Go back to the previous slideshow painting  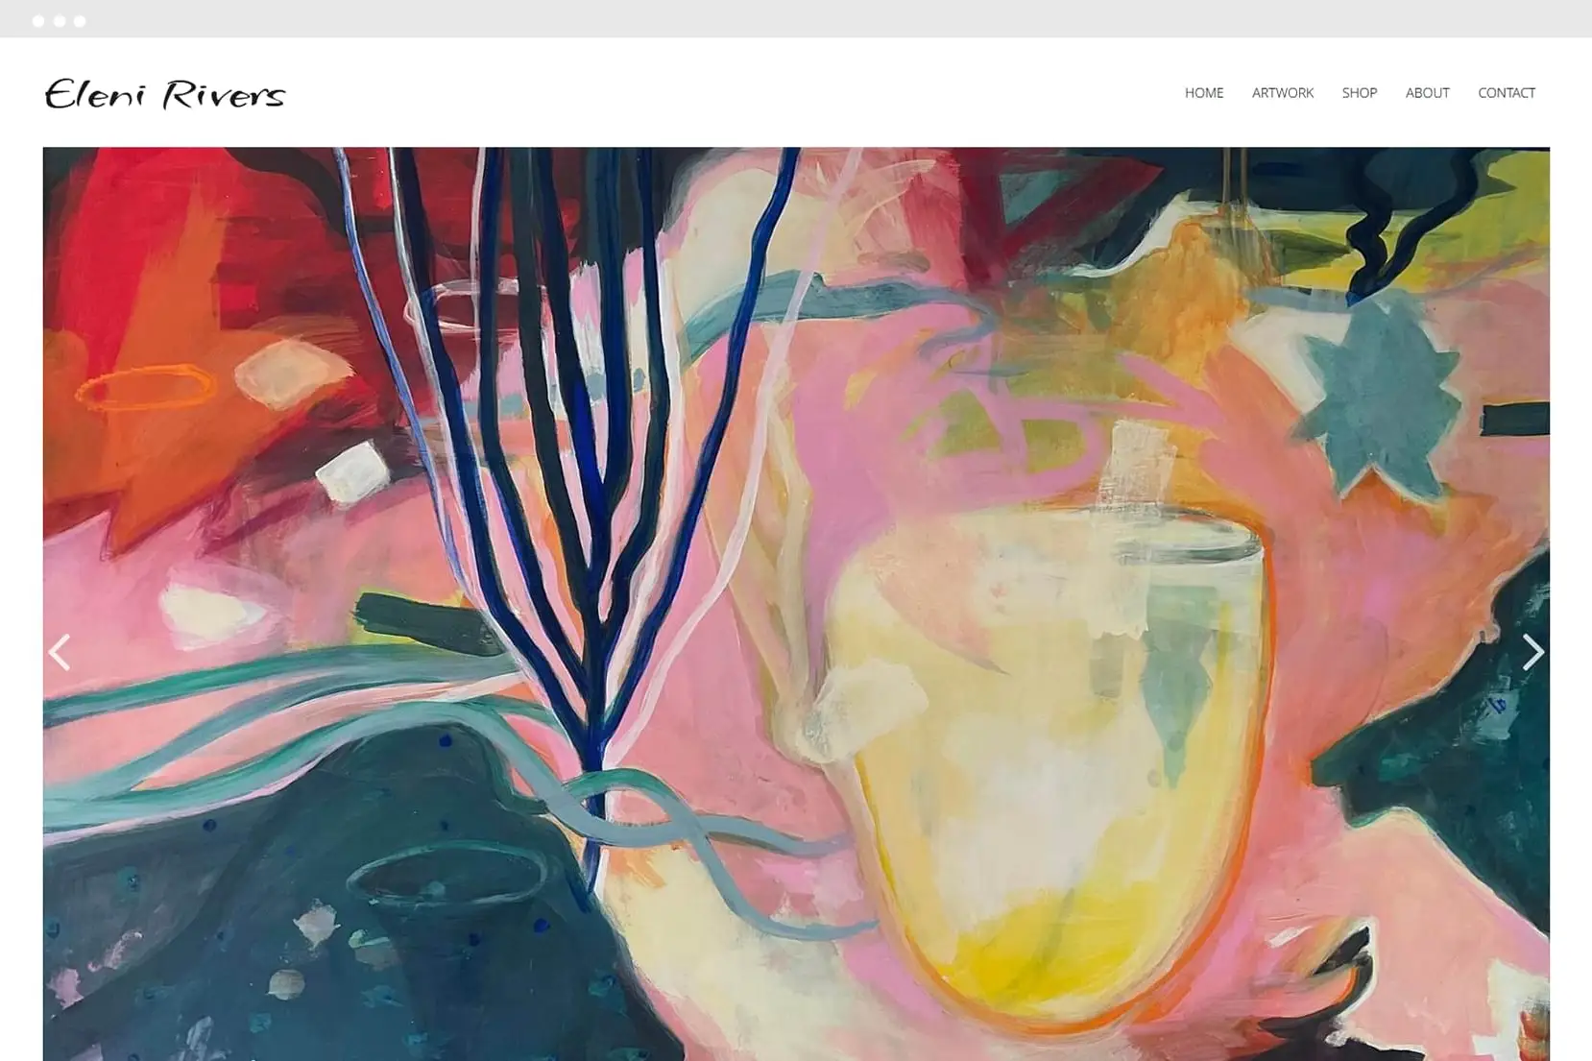pyautogui.click(x=60, y=652)
